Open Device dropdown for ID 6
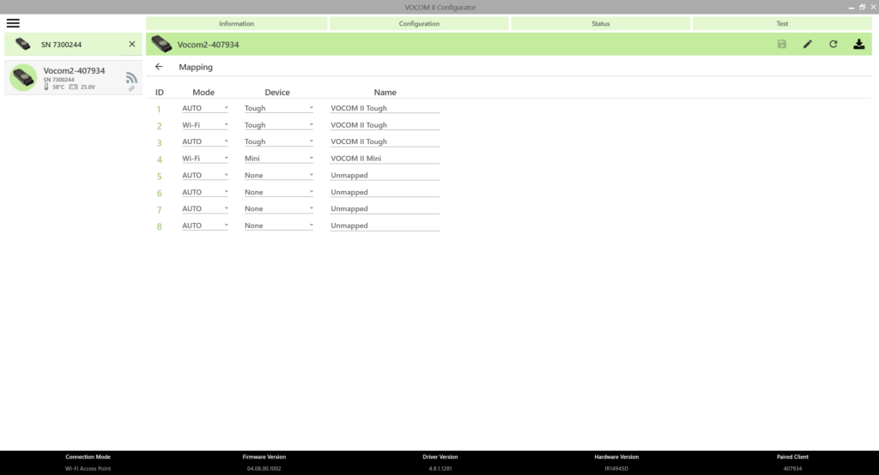879x475 pixels. point(279,192)
